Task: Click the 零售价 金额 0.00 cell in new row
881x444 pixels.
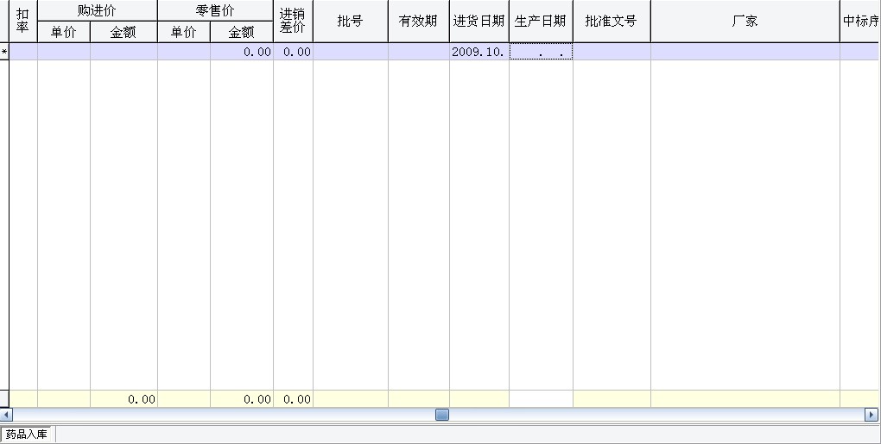Action: point(242,52)
